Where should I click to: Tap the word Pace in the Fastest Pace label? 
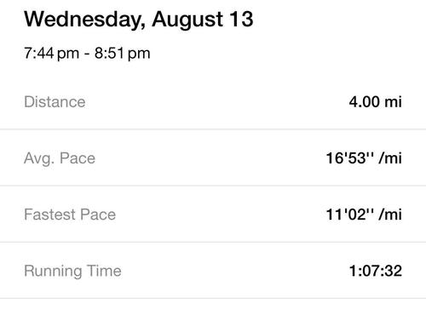click(x=98, y=215)
